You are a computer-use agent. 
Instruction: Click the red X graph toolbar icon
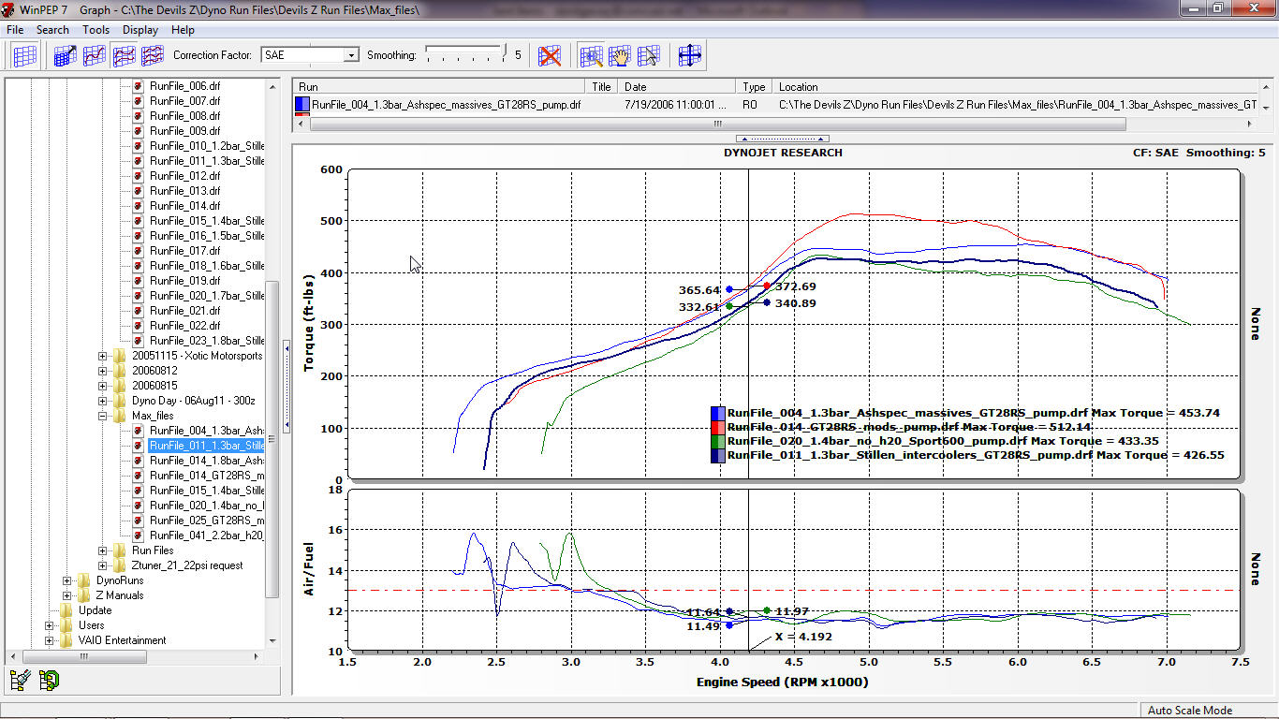coord(550,56)
